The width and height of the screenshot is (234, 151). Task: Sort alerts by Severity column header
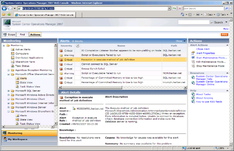coord(67,46)
